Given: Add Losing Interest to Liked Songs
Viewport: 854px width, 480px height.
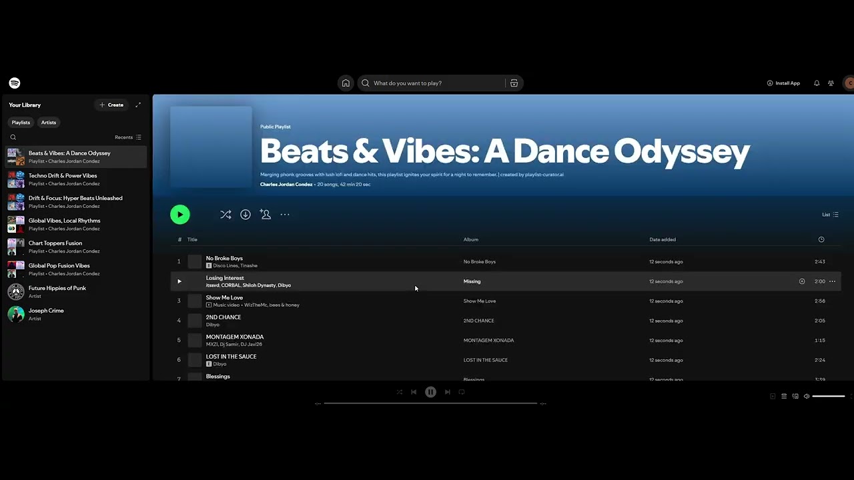Looking at the screenshot, I should coord(802,281).
